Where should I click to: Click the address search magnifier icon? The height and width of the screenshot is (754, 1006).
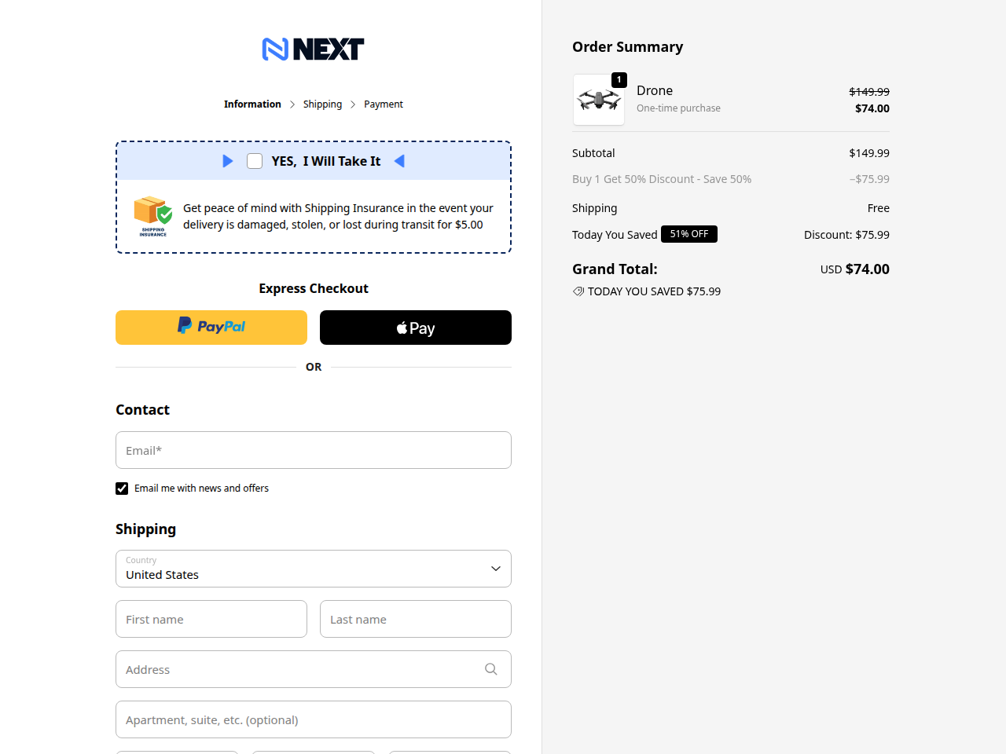[x=491, y=669]
